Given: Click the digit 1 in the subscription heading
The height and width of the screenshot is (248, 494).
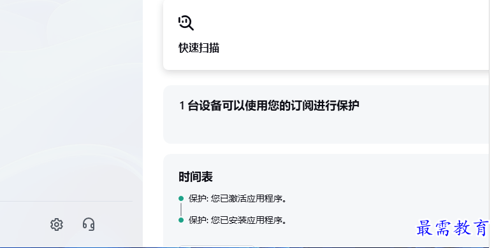Looking at the screenshot, I should [182, 106].
